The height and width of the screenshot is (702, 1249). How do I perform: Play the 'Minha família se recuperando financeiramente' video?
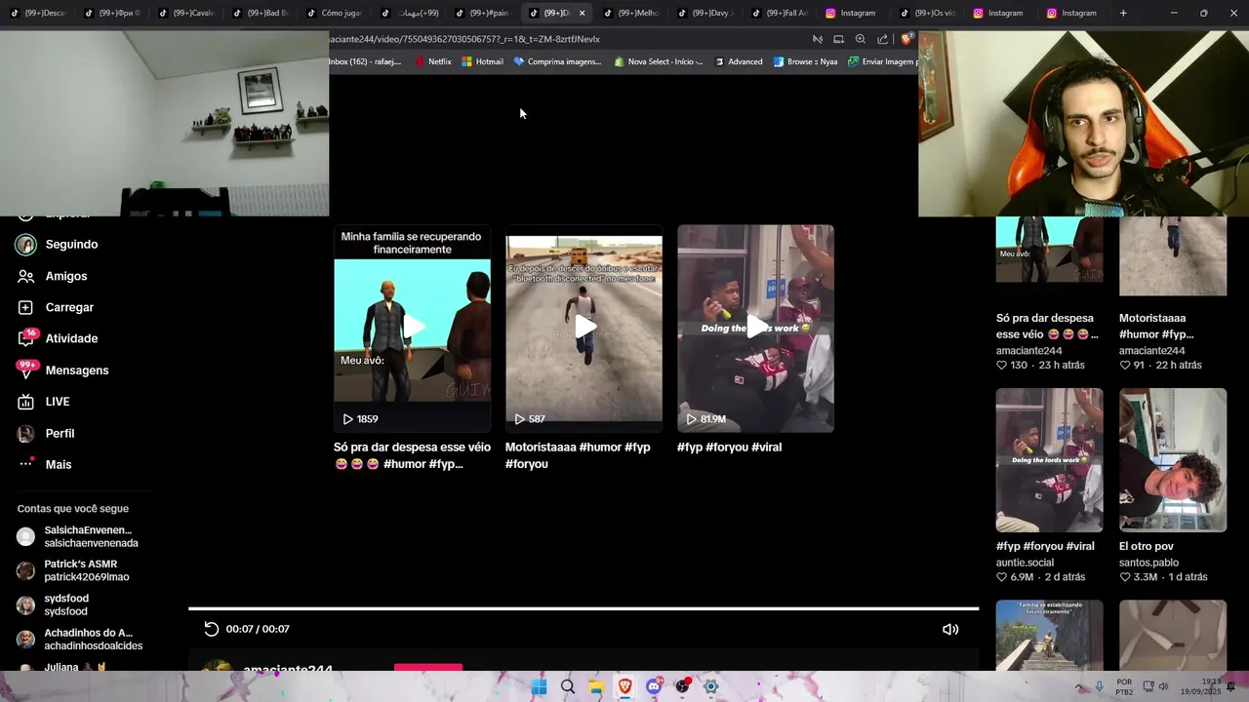(412, 329)
